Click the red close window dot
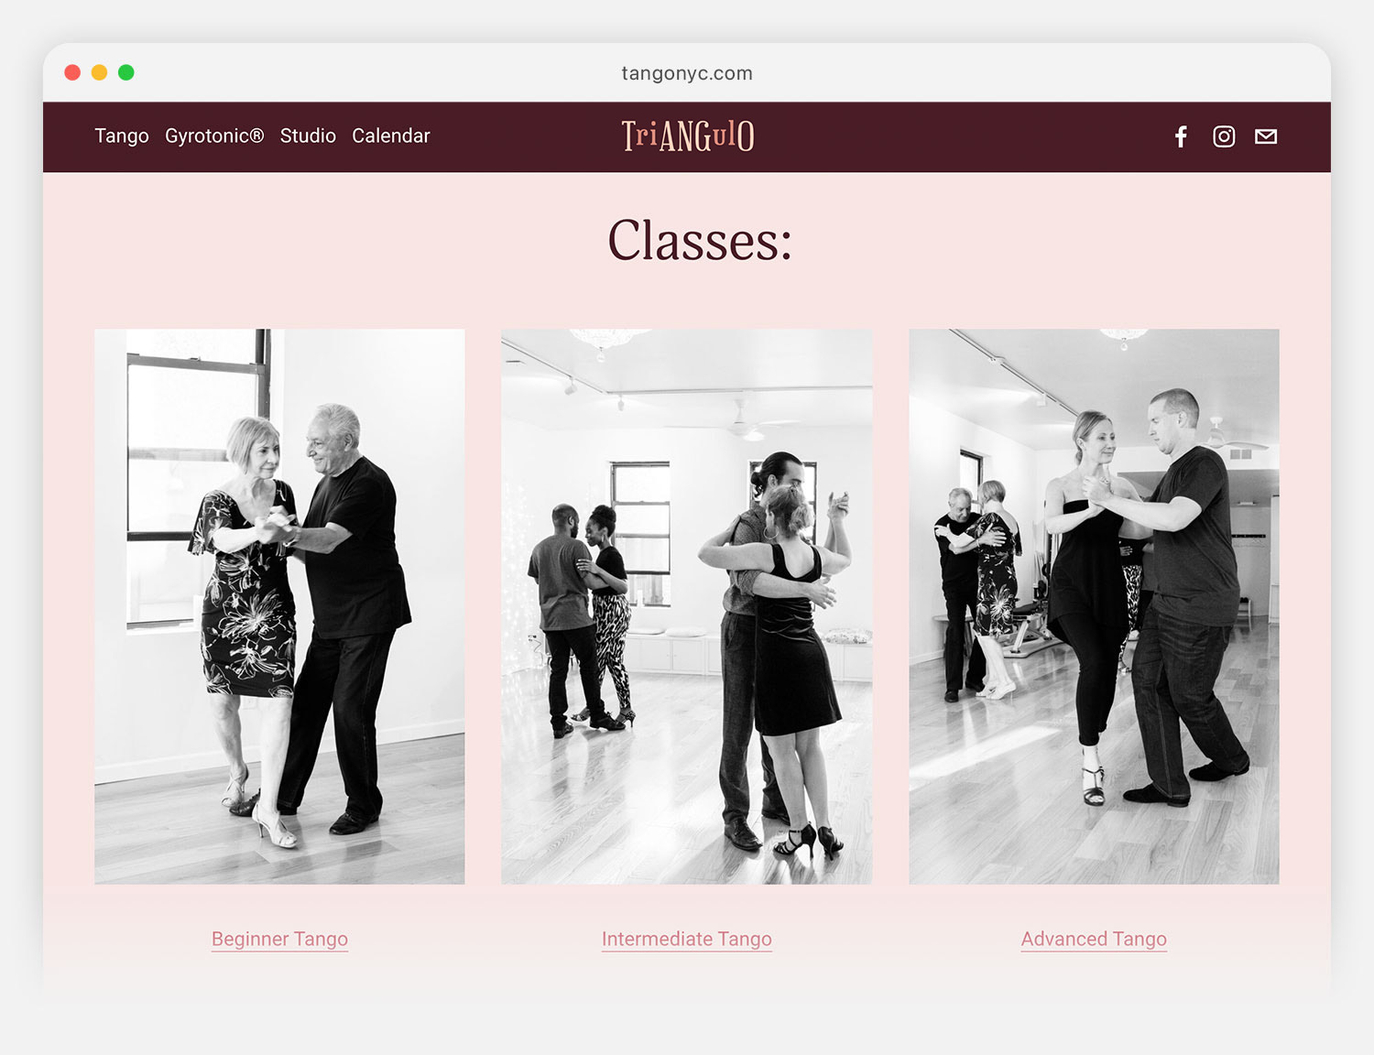The height and width of the screenshot is (1055, 1374). pyautogui.click(x=72, y=72)
